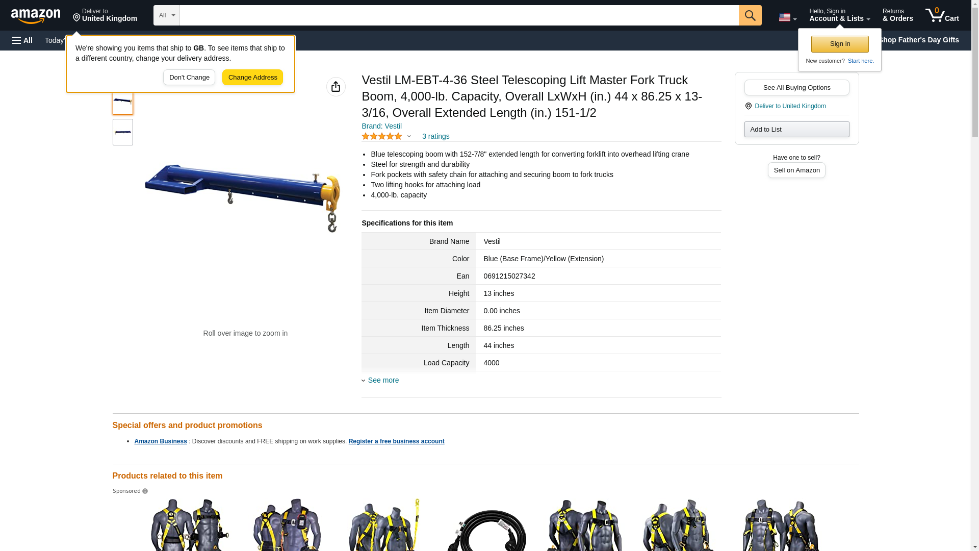Open Shop Father's Day Gifts
This screenshot has height=551, width=979.
918,40
